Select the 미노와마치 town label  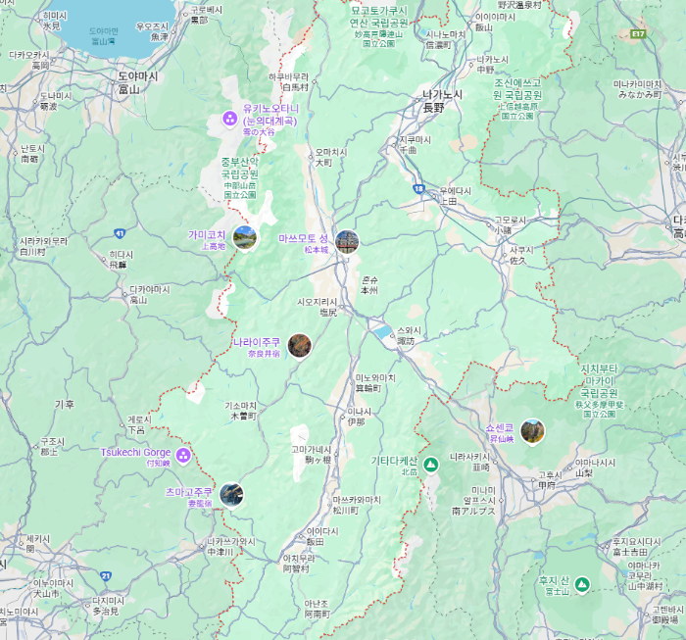pyautogui.click(x=375, y=383)
